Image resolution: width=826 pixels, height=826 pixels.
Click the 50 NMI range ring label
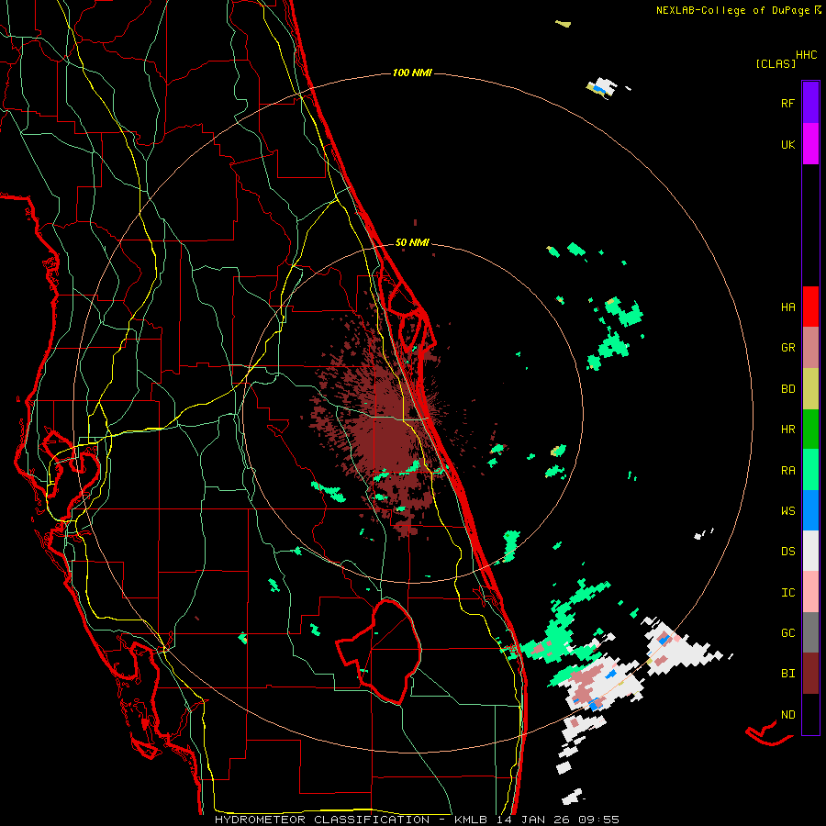[412, 242]
